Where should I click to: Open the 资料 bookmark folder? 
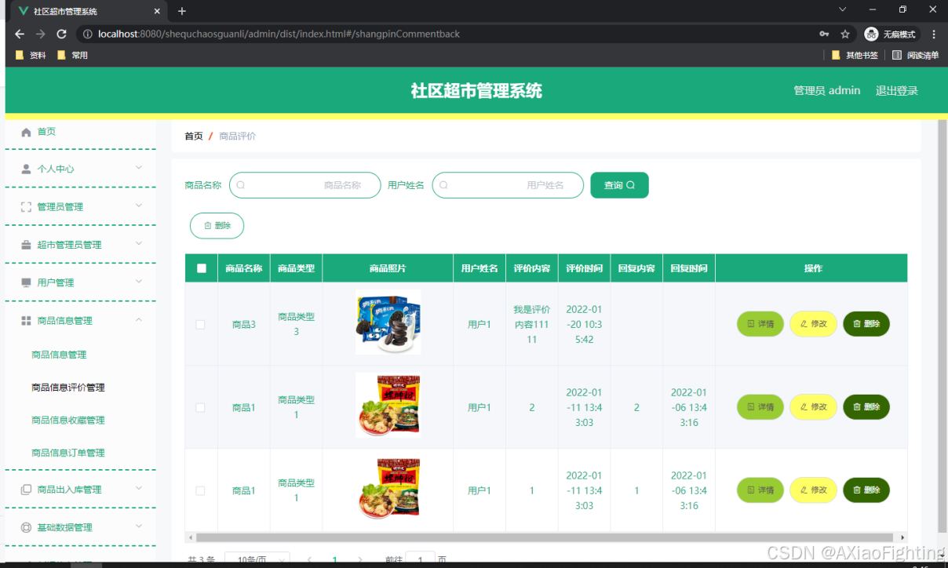pos(31,55)
